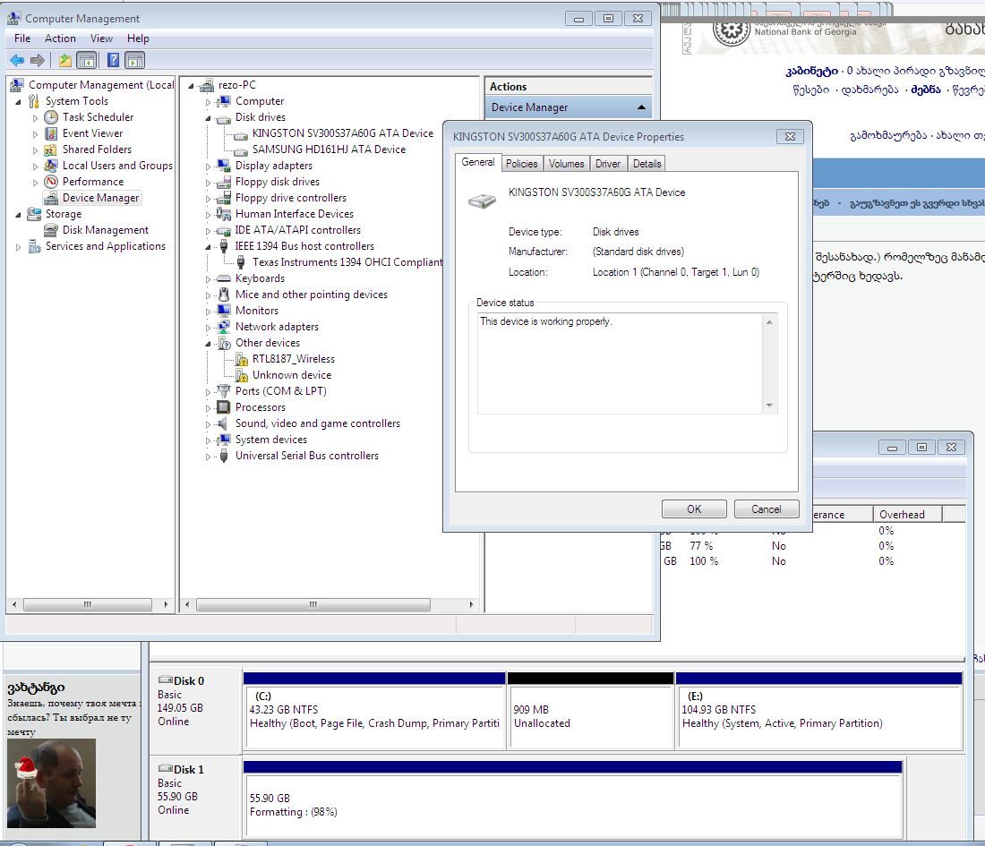The image size is (985, 846).
Task: Click OK in the device properties dialog
Action: [694, 508]
